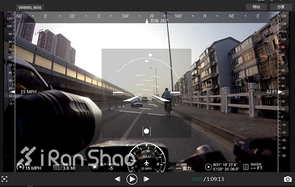The width and height of the screenshot is (295, 187).
Task: Click the 32 FT altitude scale marker
Action: pos(271,92)
